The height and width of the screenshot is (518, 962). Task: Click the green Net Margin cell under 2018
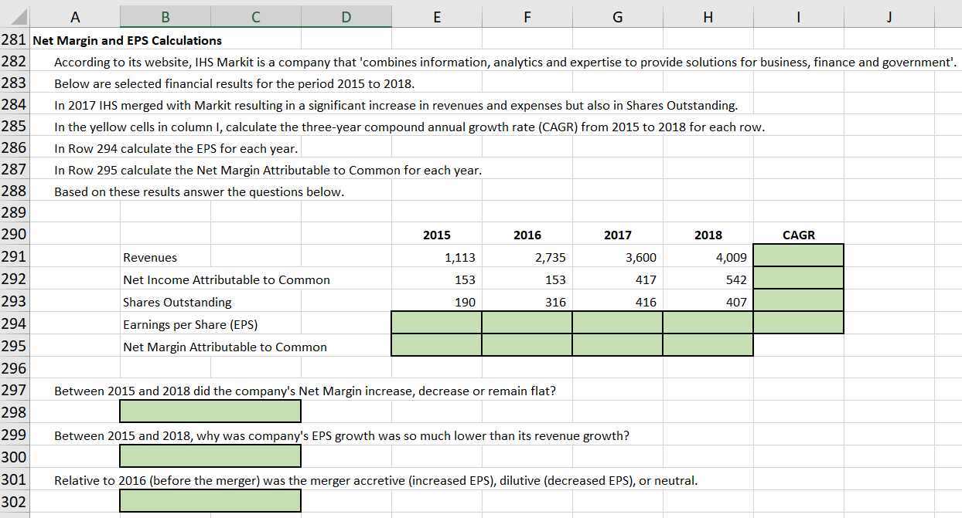(707, 346)
